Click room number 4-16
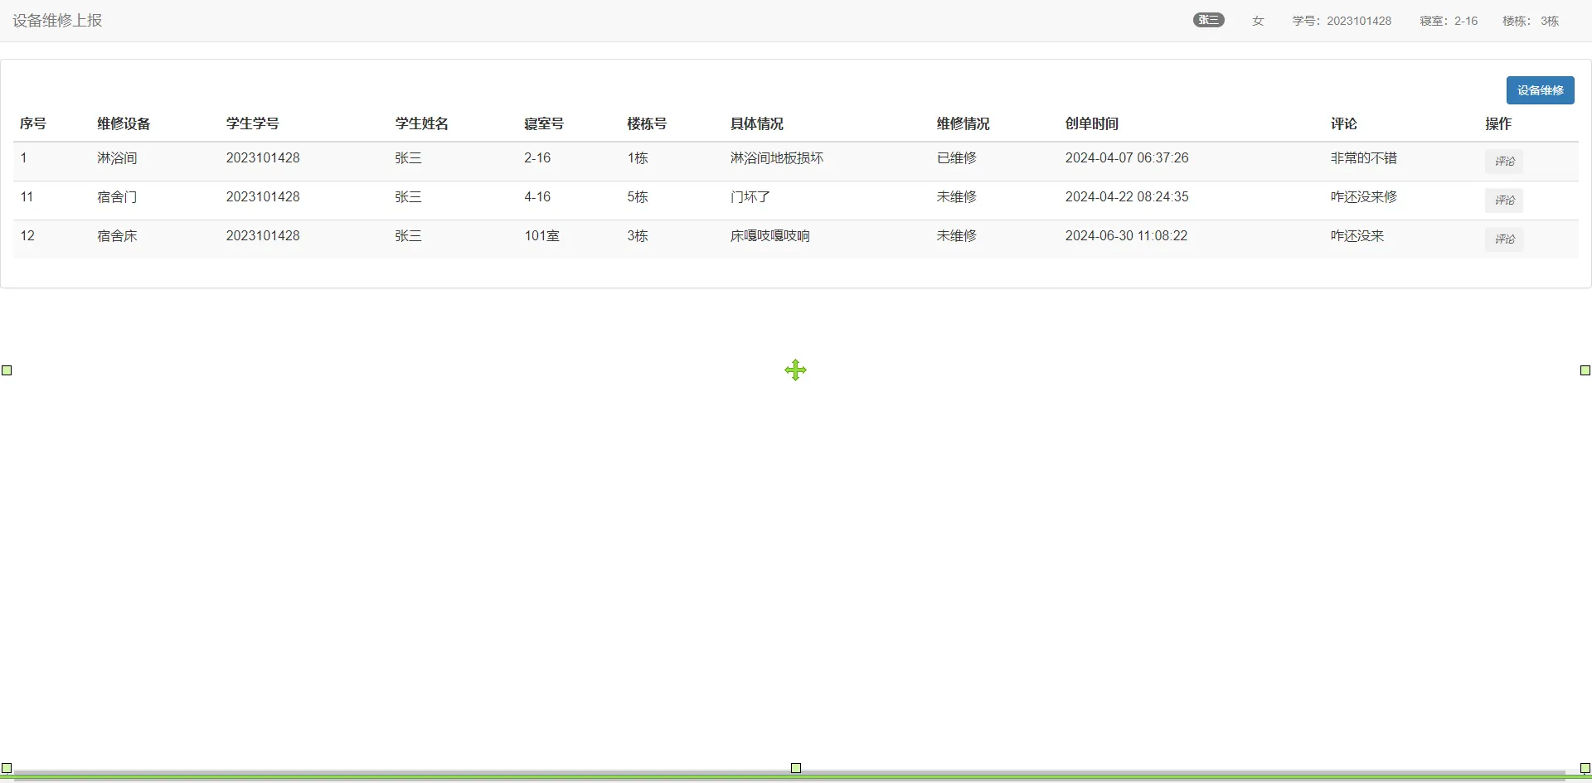This screenshot has width=1592, height=783. pyautogui.click(x=537, y=196)
